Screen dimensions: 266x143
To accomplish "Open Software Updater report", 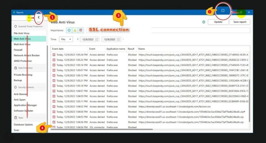I will (x=24, y=111).
